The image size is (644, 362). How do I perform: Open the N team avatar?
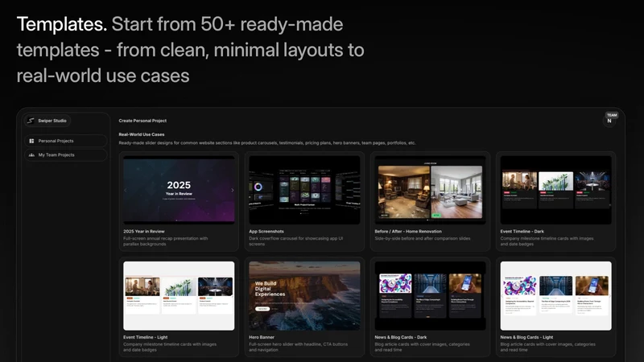coord(609,121)
